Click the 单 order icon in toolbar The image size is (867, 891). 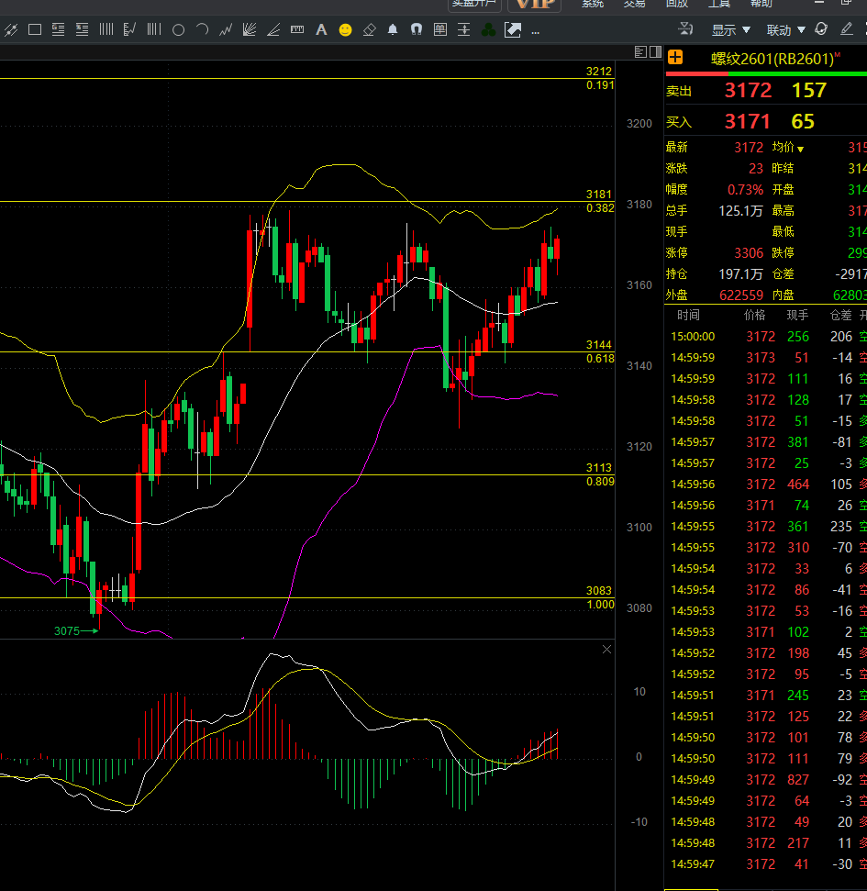[439, 29]
